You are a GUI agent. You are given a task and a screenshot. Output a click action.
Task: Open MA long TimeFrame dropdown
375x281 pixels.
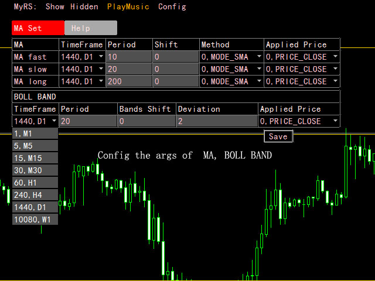tap(82, 81)
